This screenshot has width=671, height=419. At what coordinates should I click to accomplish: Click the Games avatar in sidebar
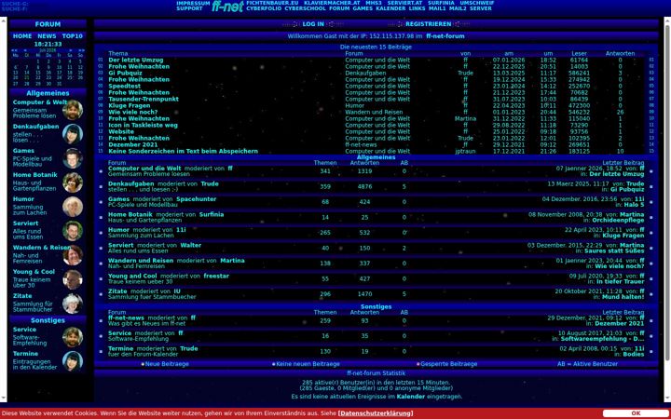tap(73, 158)
